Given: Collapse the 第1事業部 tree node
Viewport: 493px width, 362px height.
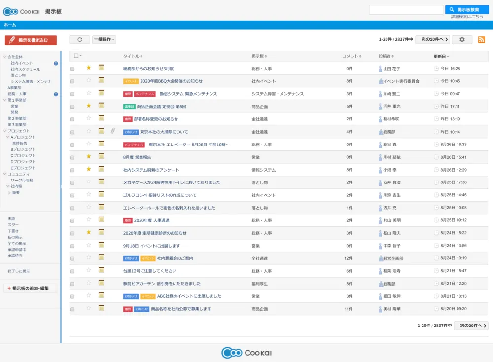Looking at the screenshot, I should pos(5,100).
